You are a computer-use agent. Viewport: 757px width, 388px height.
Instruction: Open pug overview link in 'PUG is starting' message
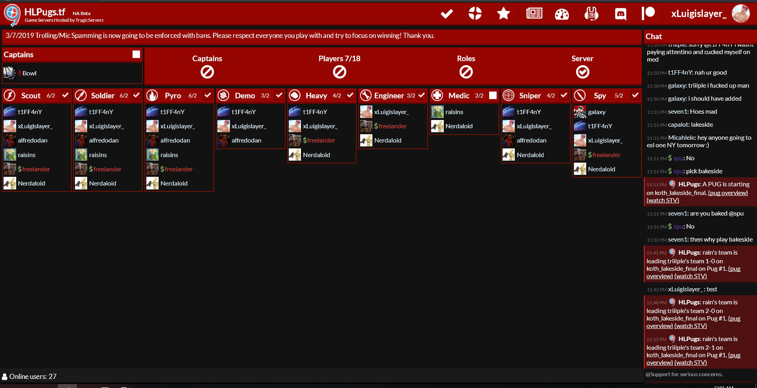coord(728,193)
